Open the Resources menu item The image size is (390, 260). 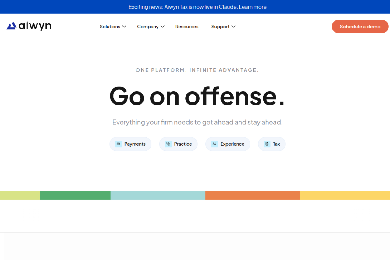pos(187,27)
